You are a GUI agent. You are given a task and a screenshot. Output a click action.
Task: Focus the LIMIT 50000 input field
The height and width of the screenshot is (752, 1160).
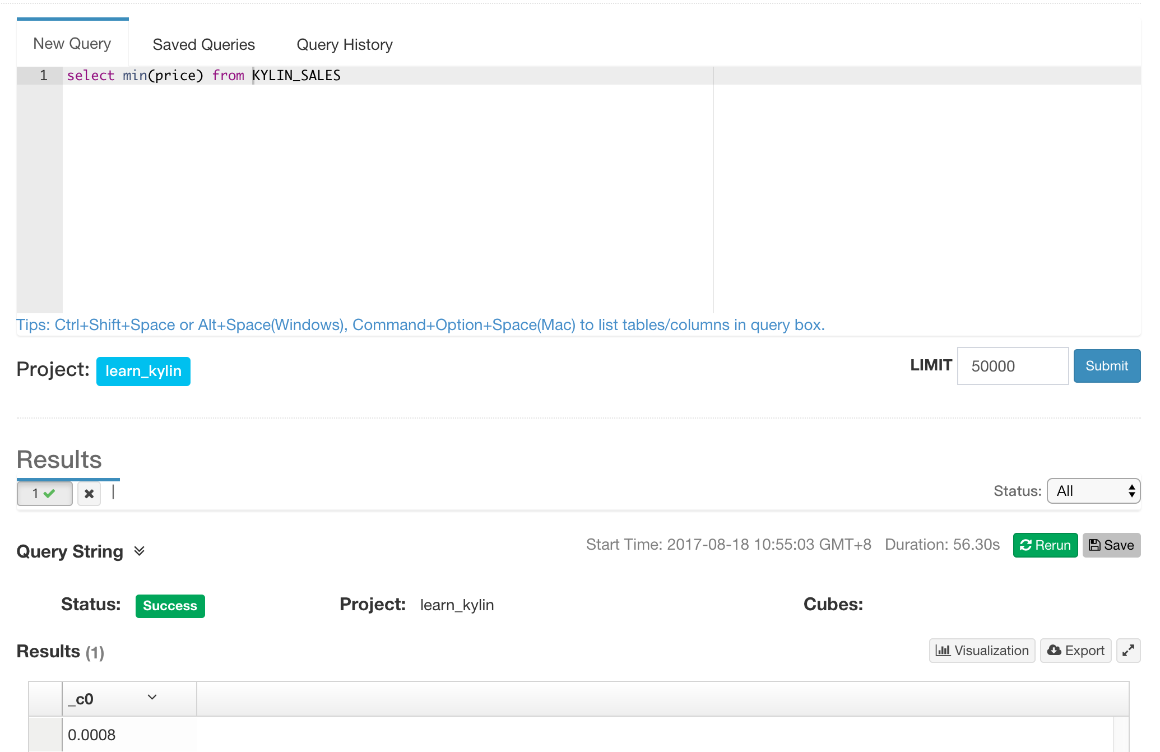pos(1012,366)
